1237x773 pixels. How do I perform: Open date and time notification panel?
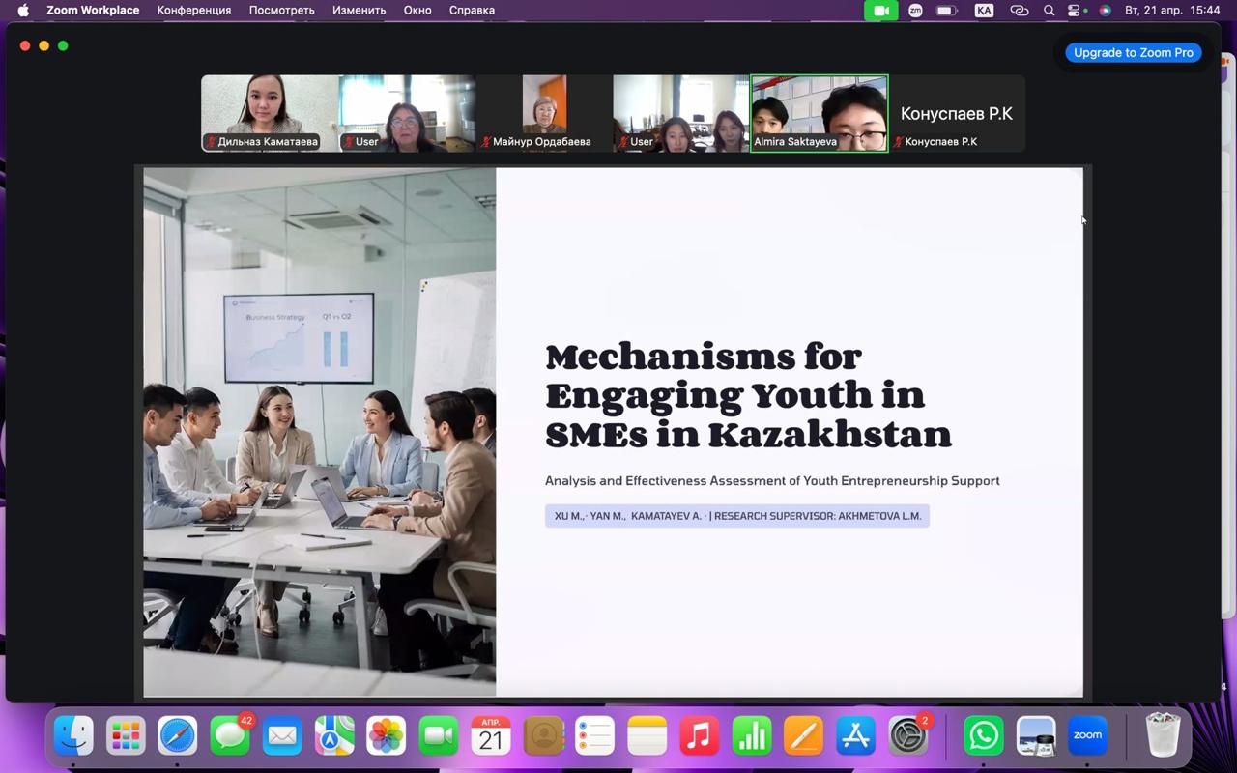(1172, 11)
